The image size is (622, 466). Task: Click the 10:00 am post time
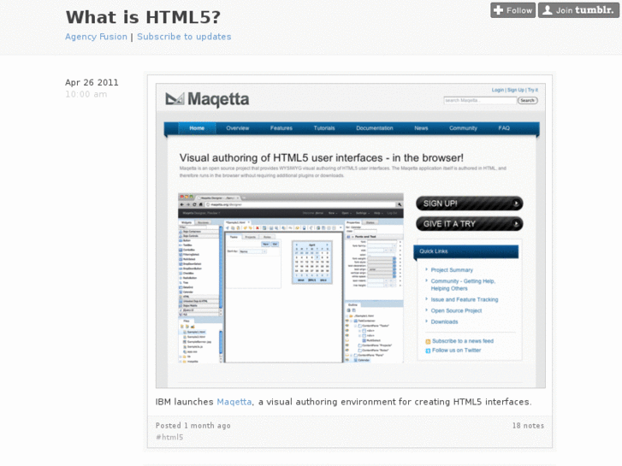(86, 94)
